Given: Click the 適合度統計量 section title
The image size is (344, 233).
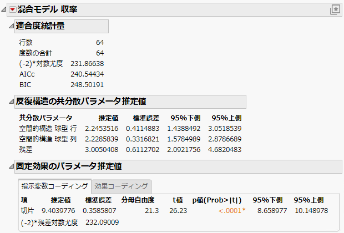Looking at the screenshot, I should tap(41, 26).
